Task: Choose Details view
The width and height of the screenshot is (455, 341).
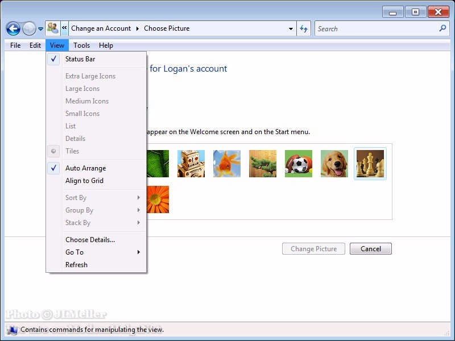Action: (96, 138)
